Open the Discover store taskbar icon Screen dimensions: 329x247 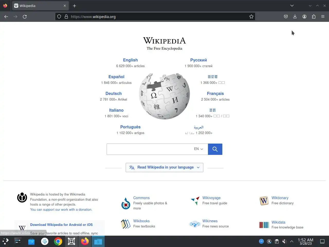pos(31,241)
